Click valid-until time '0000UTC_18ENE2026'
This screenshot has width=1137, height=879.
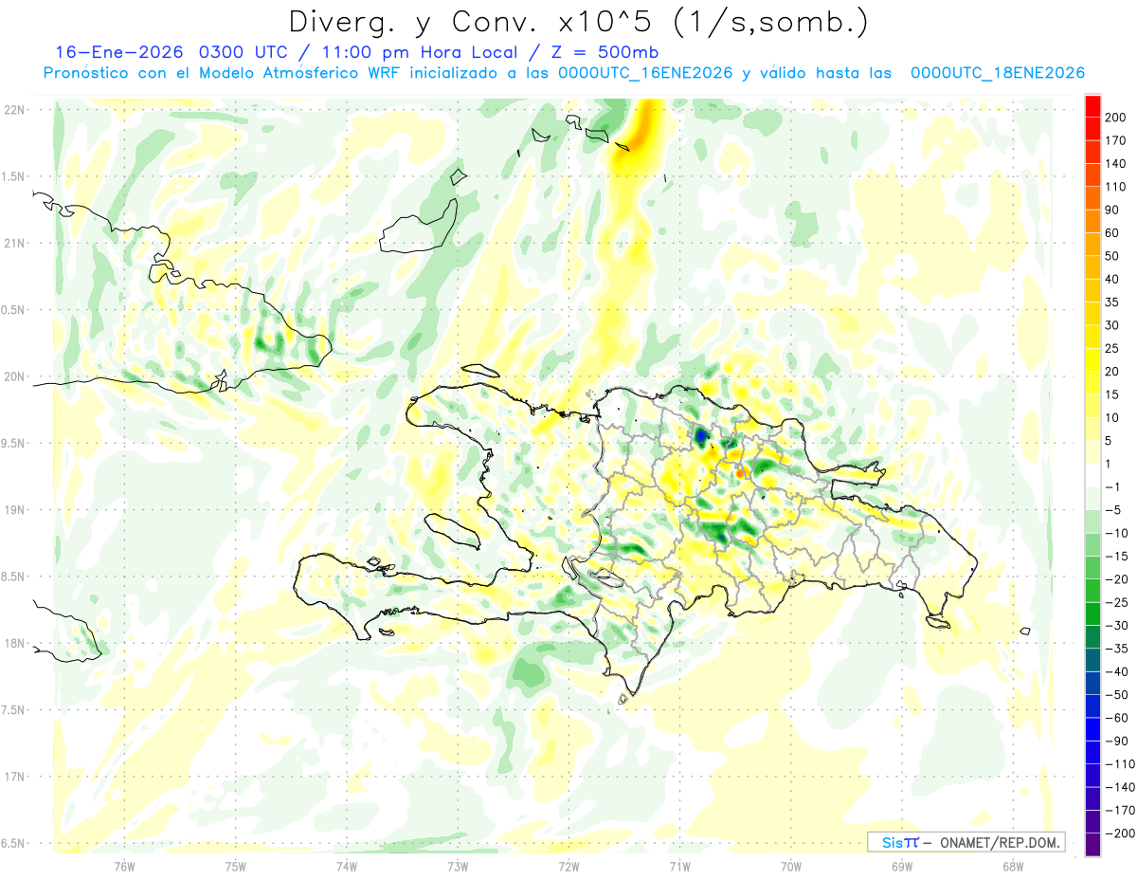click(998, 73)
